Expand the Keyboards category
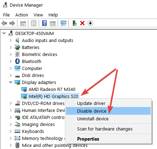The image size is (157, 149). [x=10, y=131]
